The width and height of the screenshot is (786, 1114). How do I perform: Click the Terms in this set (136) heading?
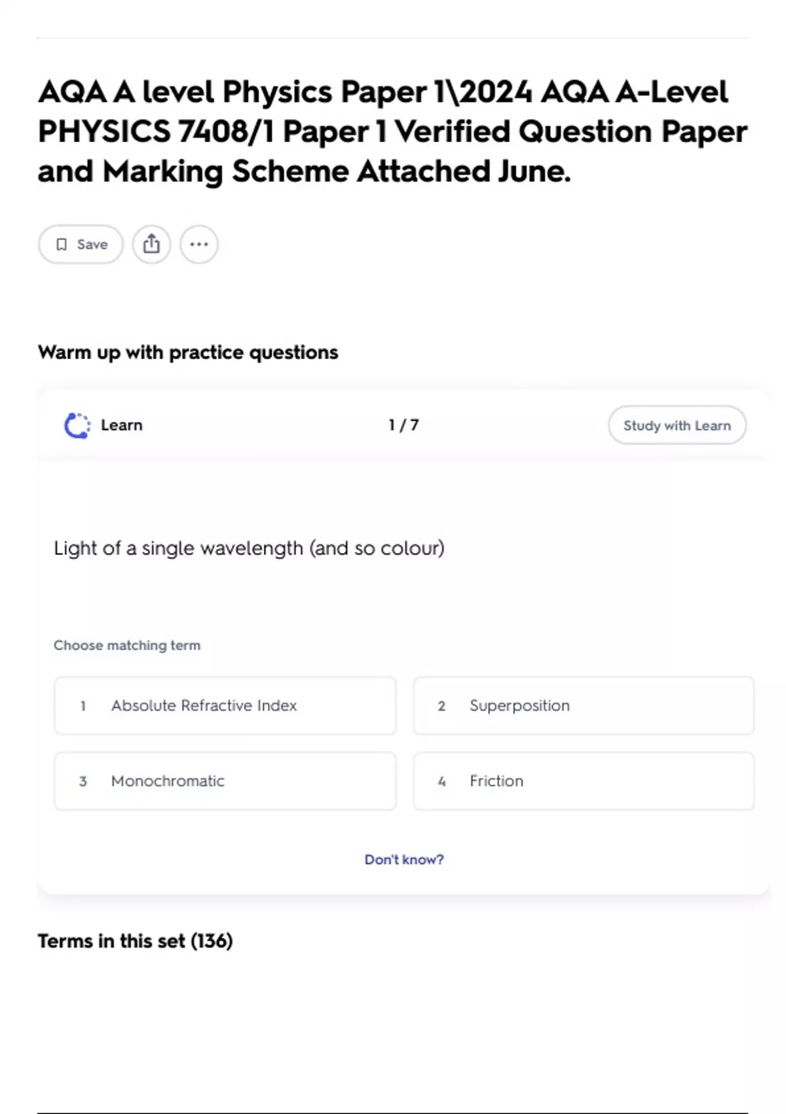pos(135,941)
